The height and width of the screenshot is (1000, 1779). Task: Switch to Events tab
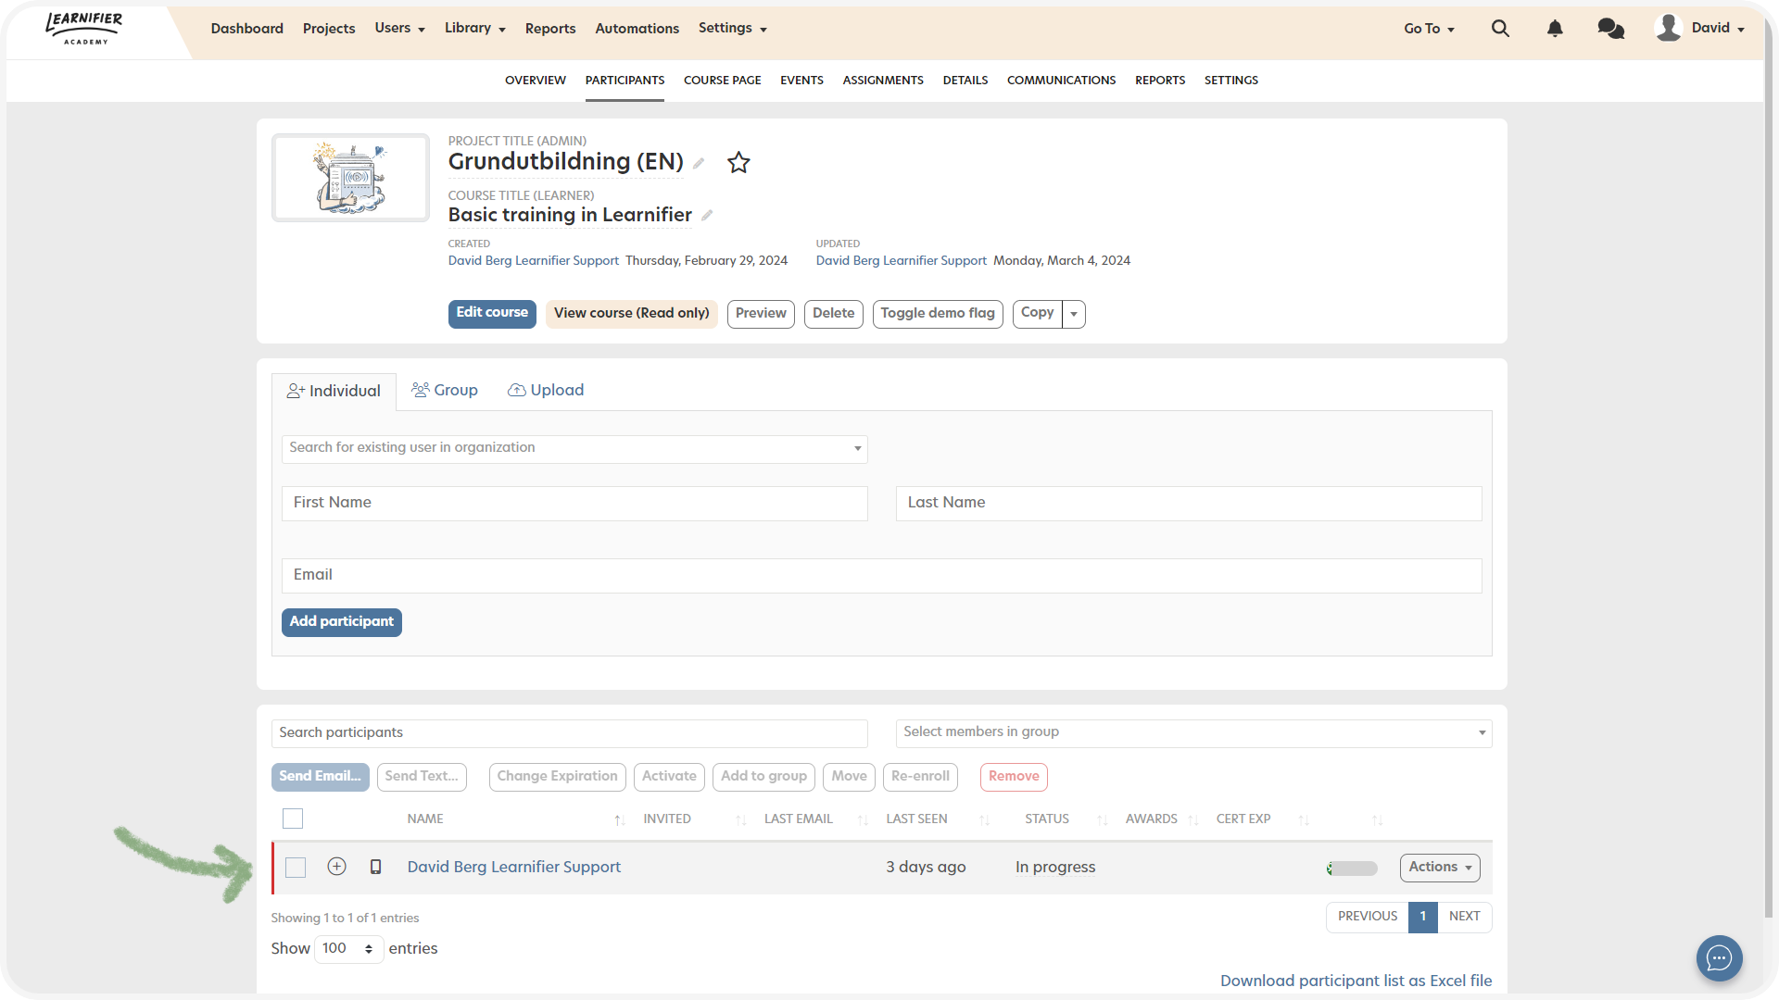[801, 81]
